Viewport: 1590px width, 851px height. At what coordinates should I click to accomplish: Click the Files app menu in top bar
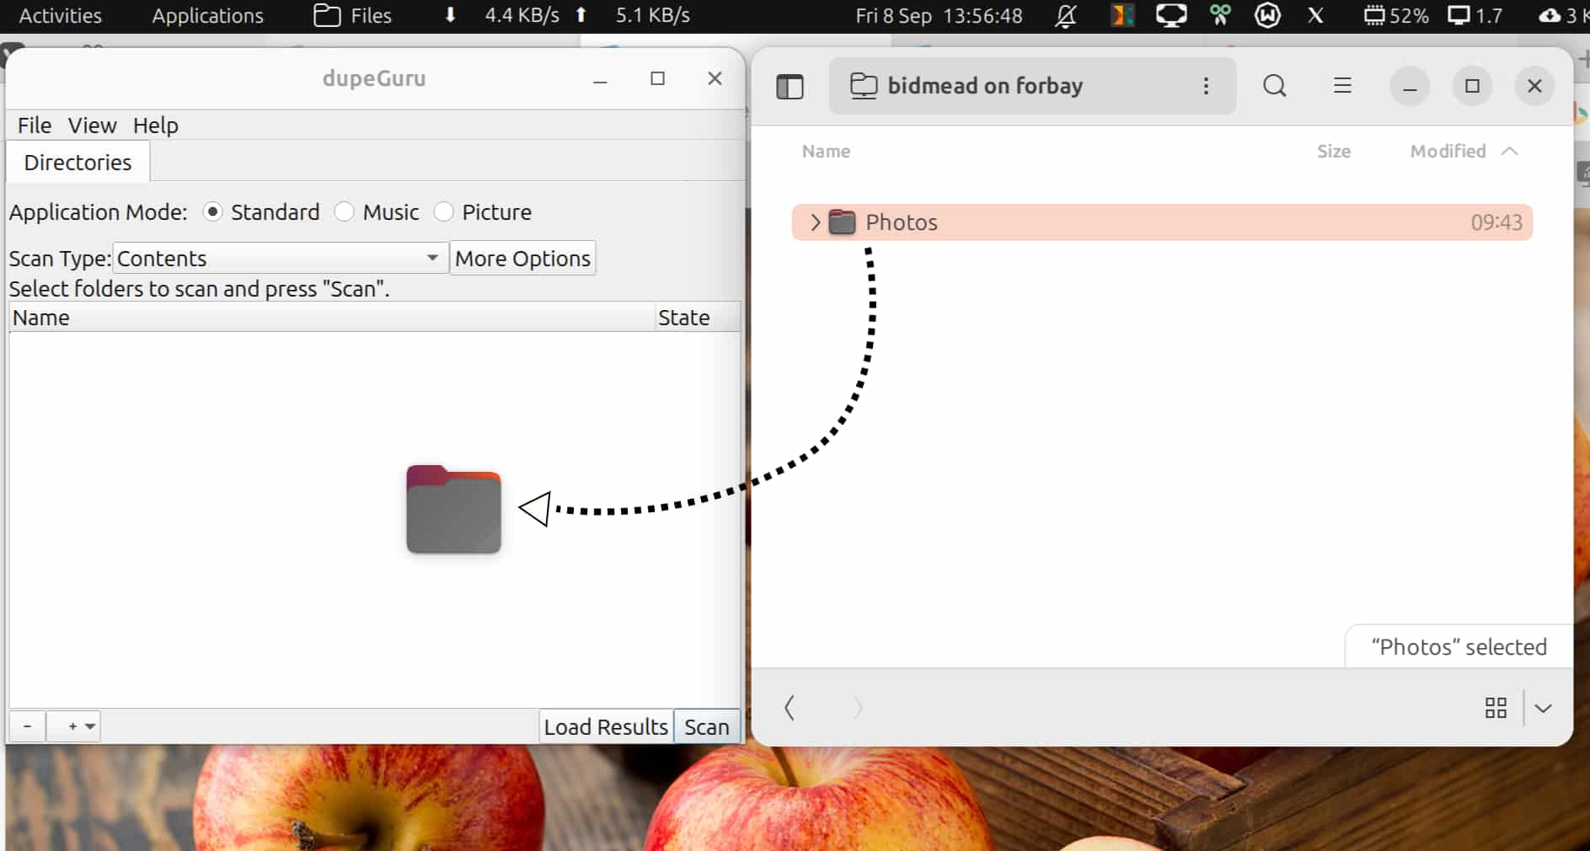(352, 16)
